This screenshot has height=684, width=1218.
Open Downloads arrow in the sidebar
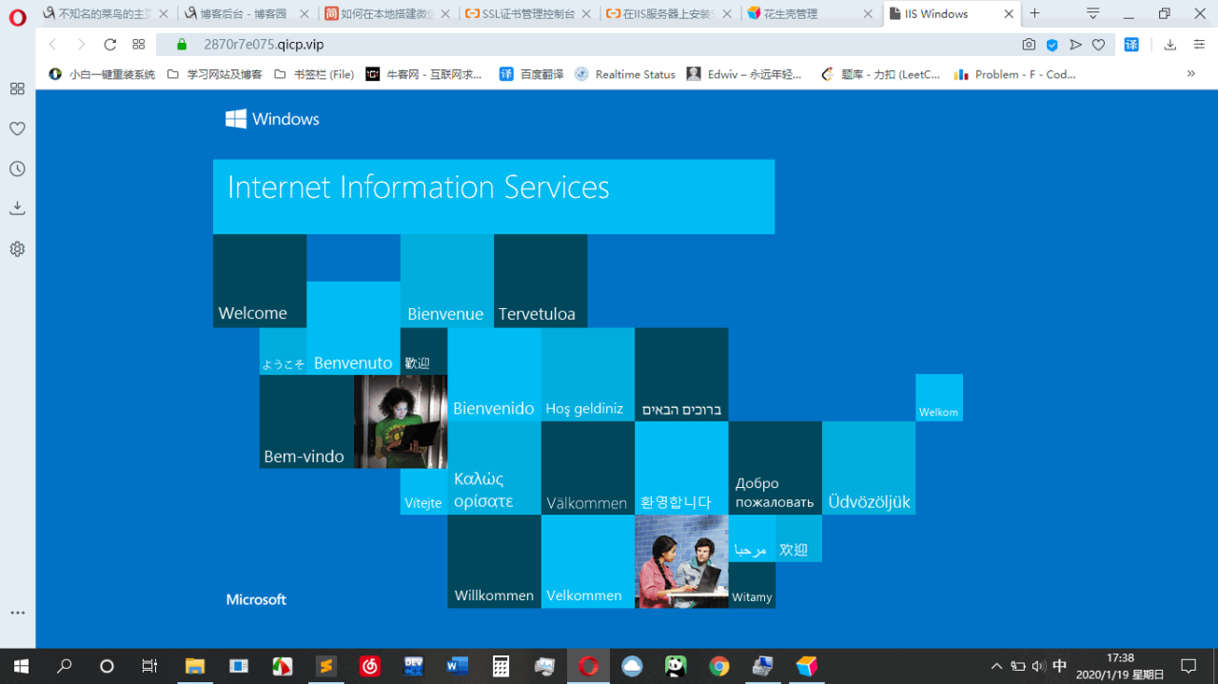[x=17, y=208]
